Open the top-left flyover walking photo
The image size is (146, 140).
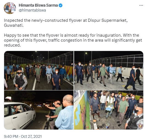[x=39, y=71]
